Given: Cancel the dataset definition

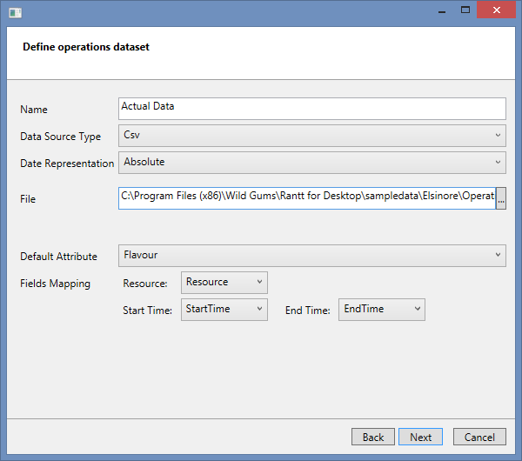Looking at the screenshot, I should (479, 437).
